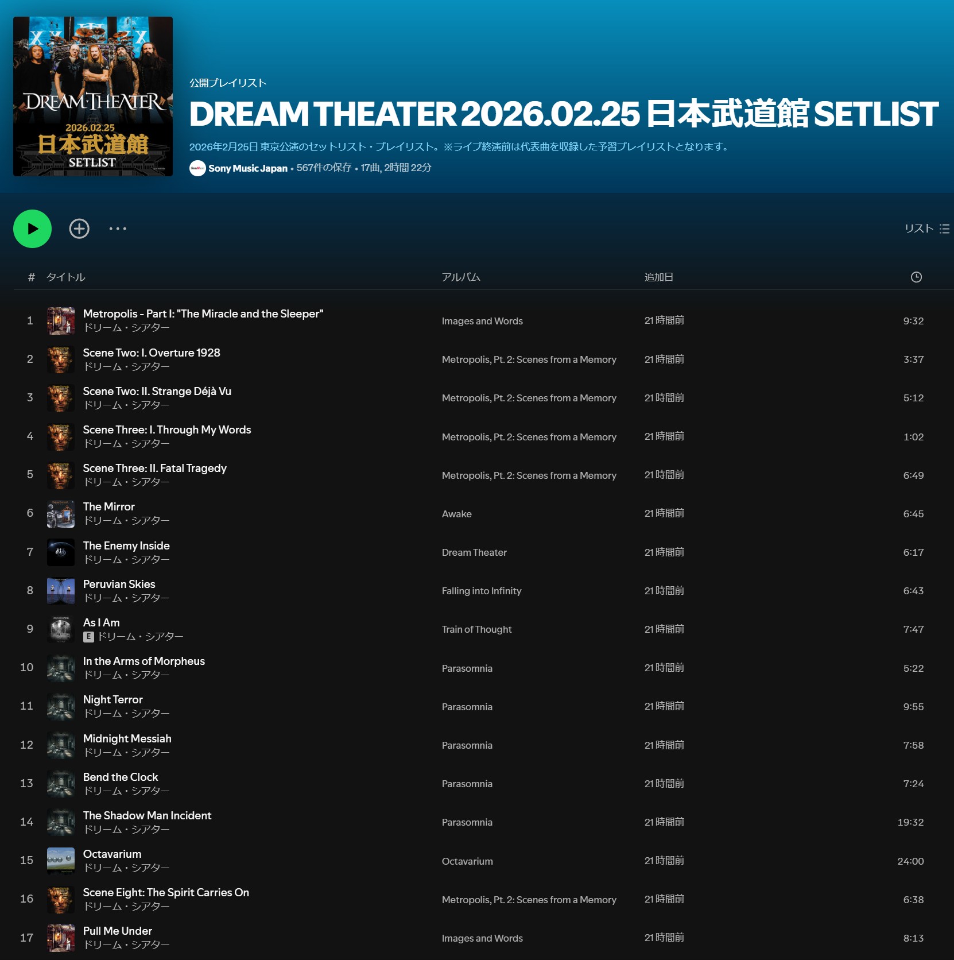The width and height of the screenshot is (954, 960).
Task: Select the Pull Me Under track title
Action: [x=117, y=931]
